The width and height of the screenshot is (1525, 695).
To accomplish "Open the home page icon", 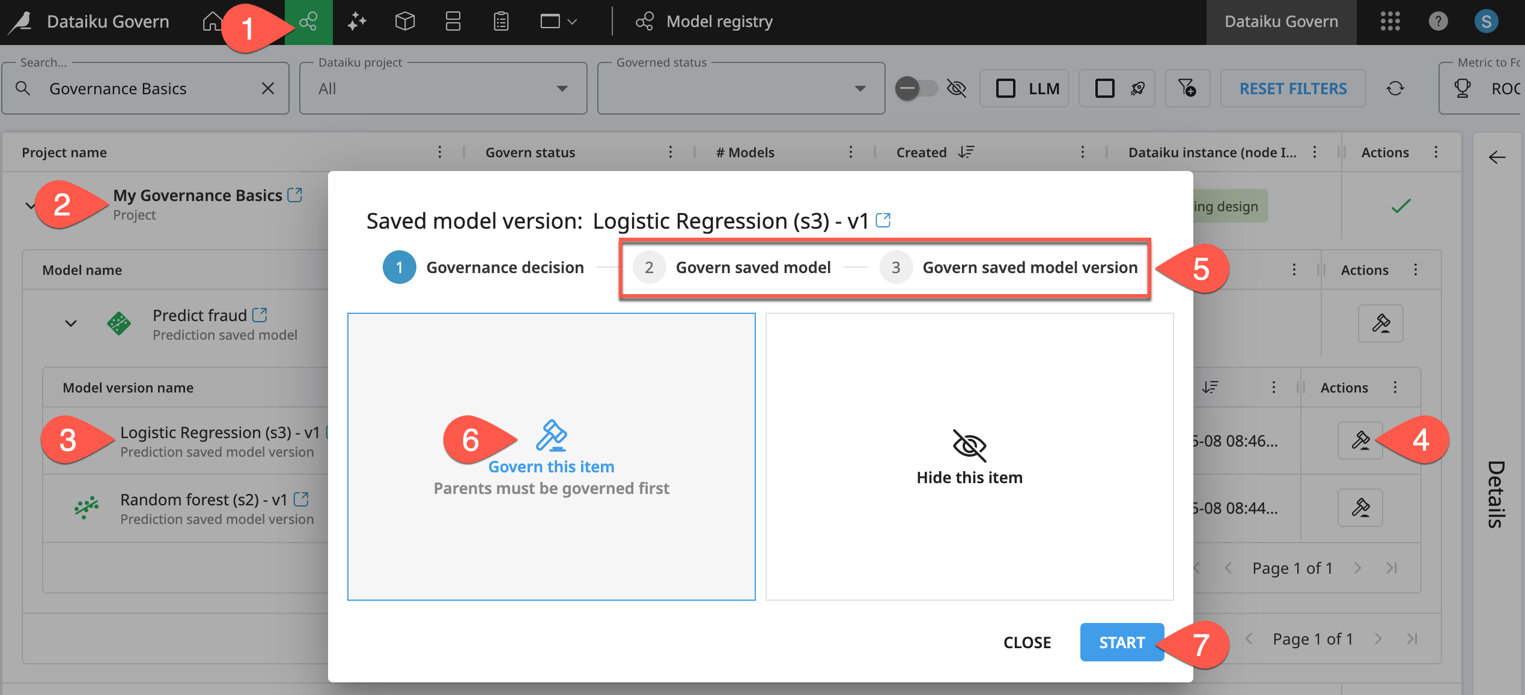I will pyautogui.click(x=211, y=22).
